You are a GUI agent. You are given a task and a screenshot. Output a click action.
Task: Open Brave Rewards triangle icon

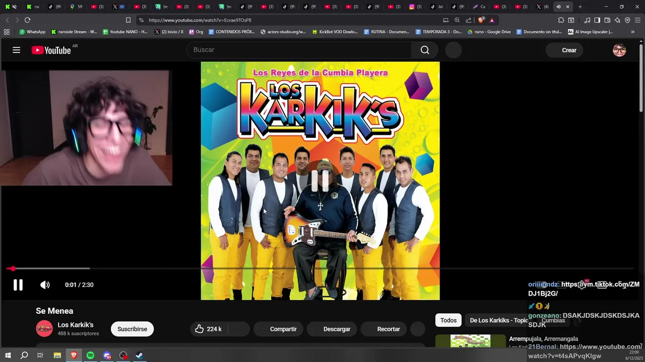tap(492, 20)
